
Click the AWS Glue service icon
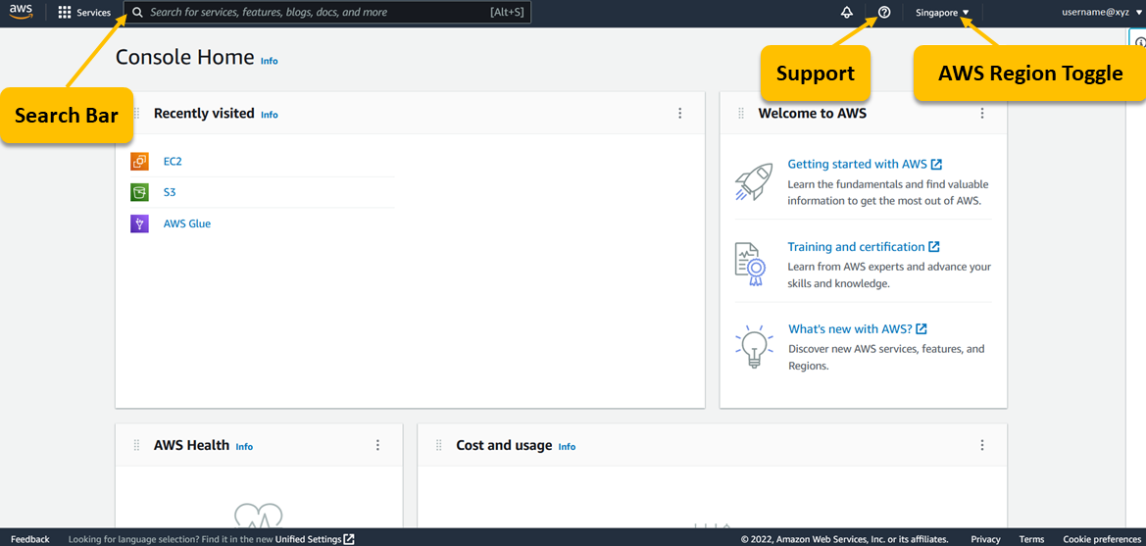(x=139, y=223)
